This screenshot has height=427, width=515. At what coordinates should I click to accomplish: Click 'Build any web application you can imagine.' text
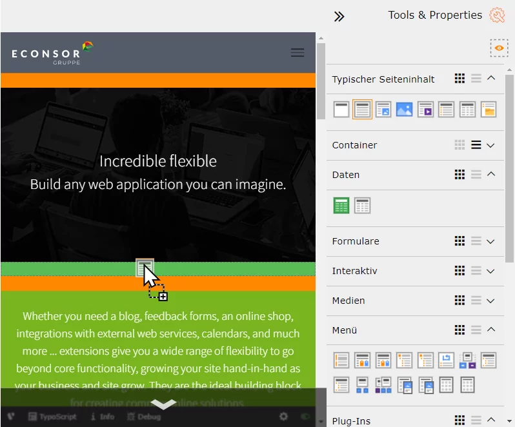(158, 184)
